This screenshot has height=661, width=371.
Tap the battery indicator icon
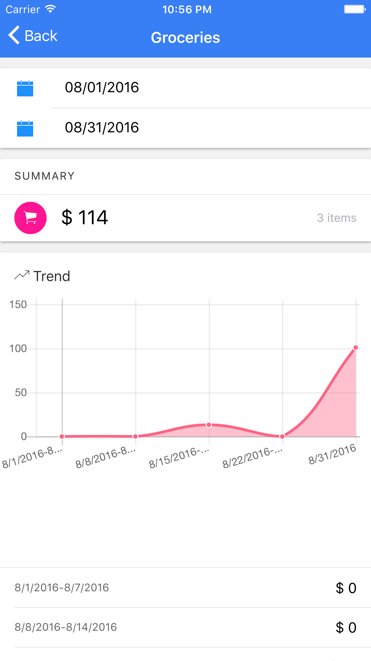355,9
